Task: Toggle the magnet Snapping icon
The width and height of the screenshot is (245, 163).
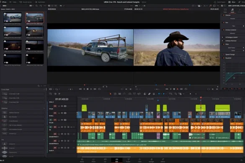Action: (145, 94)
